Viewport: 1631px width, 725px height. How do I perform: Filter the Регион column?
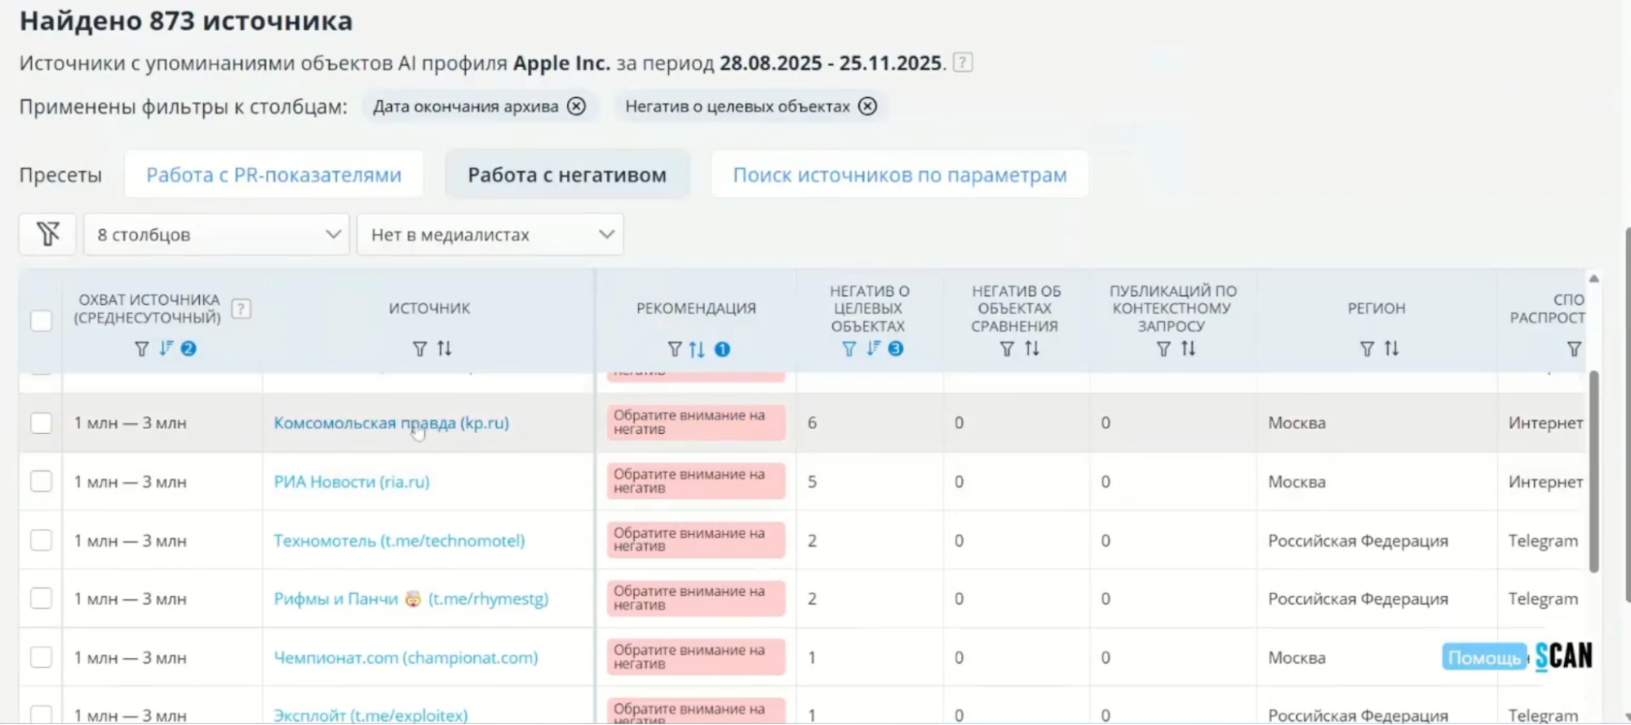(x=1367, y=349)
